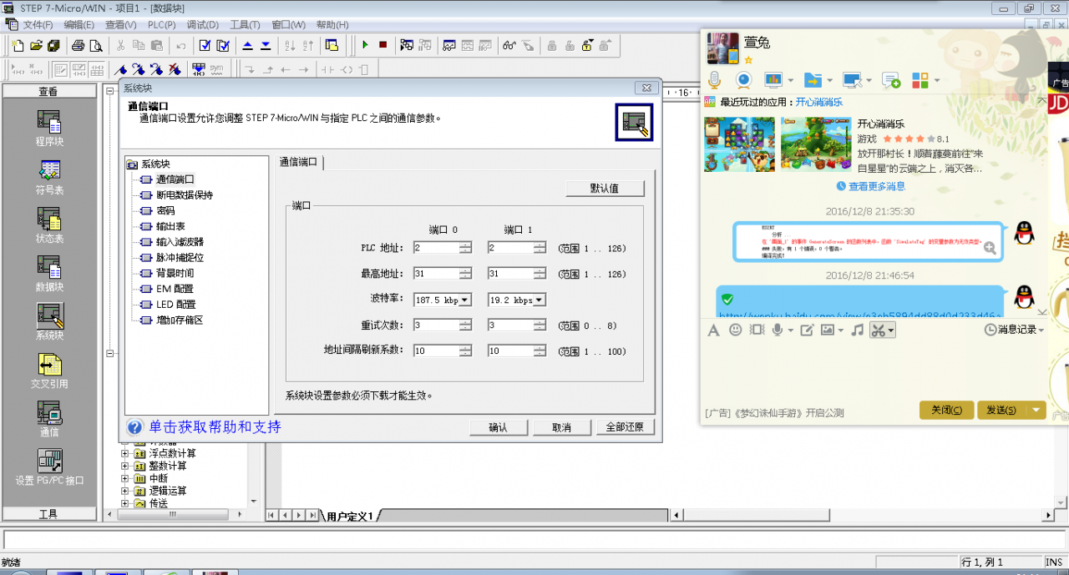Open the 波特率 dropdown for 端口 0
Image resolution: width=1069 pixels, height=575 pixels.
tap(465, 300)
